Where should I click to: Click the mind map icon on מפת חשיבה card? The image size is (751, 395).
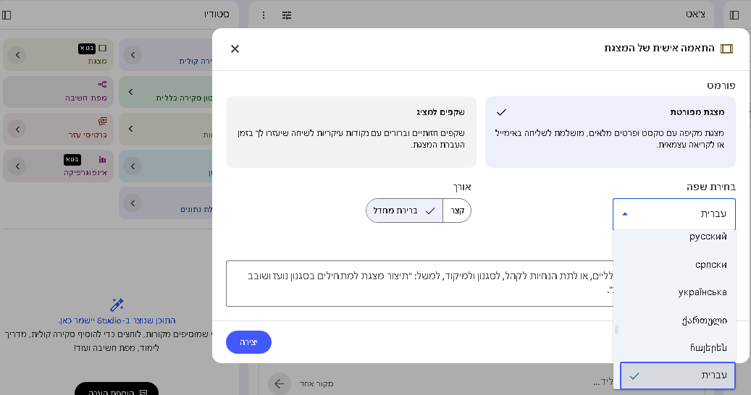102,84
